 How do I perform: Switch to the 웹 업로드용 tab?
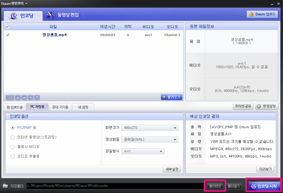pos(15,107)
